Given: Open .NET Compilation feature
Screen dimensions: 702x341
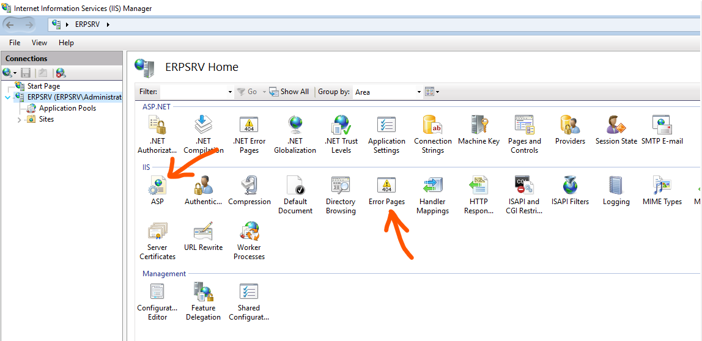Looking at the screenshot, I should pos(203,134).
